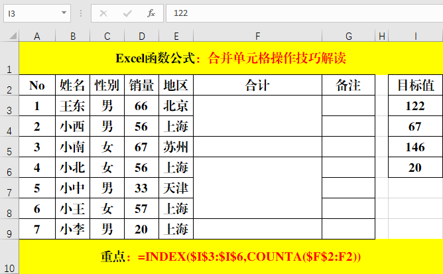Click the '销量' header cell
The width and height of the screenshot is (443, 274).
coord(141,85)
